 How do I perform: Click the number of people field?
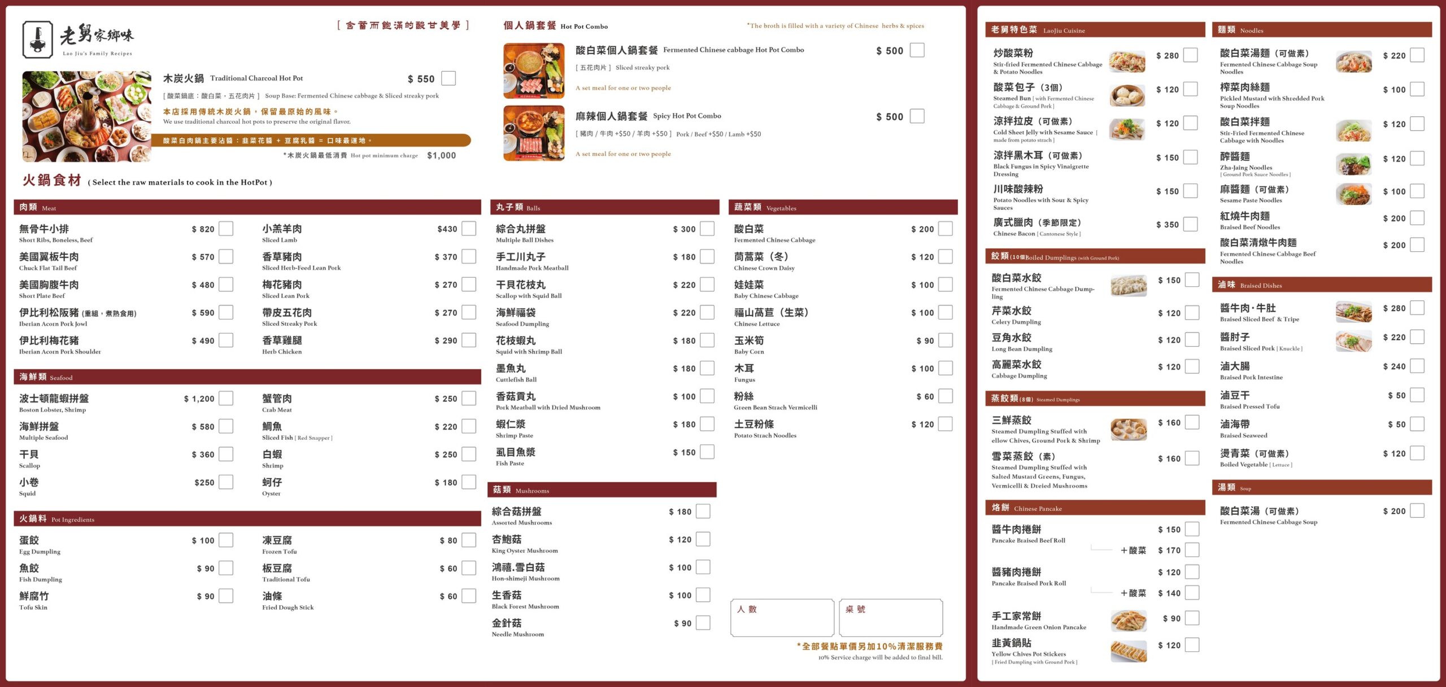(782, 618)
